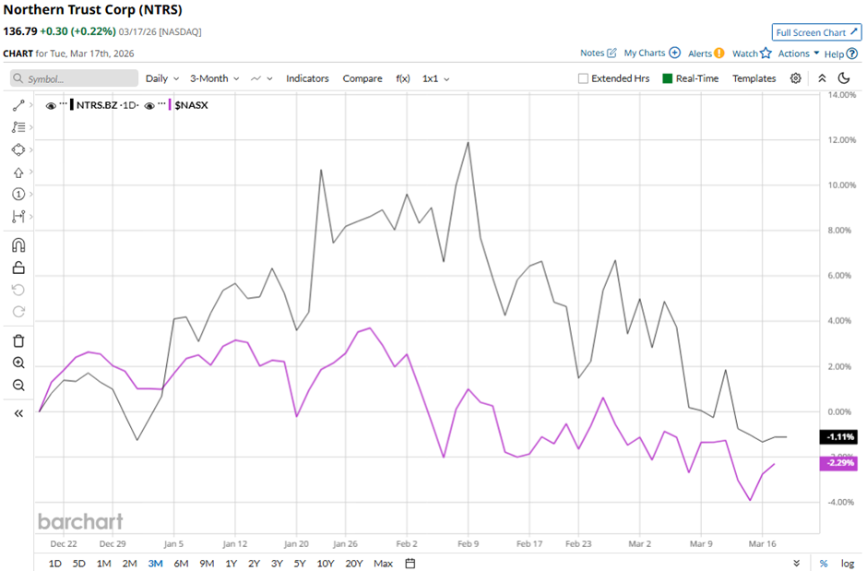Click the -2.29% price label
The width and height of the screenshot is (867, 571).
(x=838, y=463)
